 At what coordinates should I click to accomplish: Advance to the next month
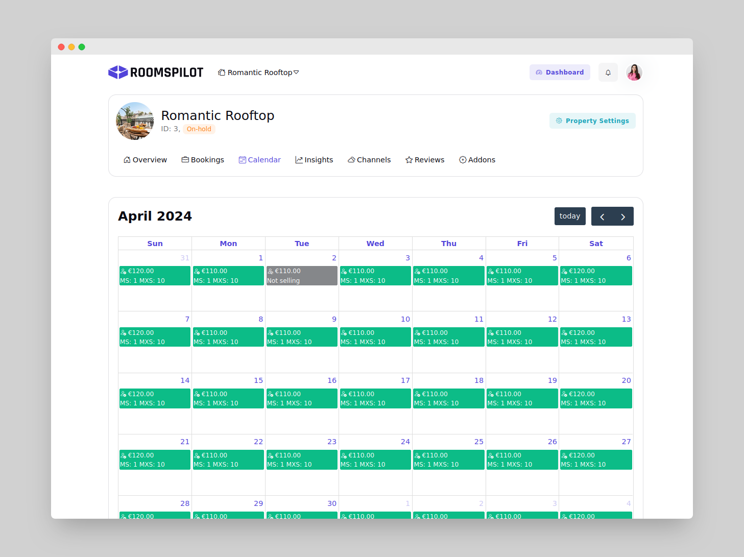tap(623, 216)
